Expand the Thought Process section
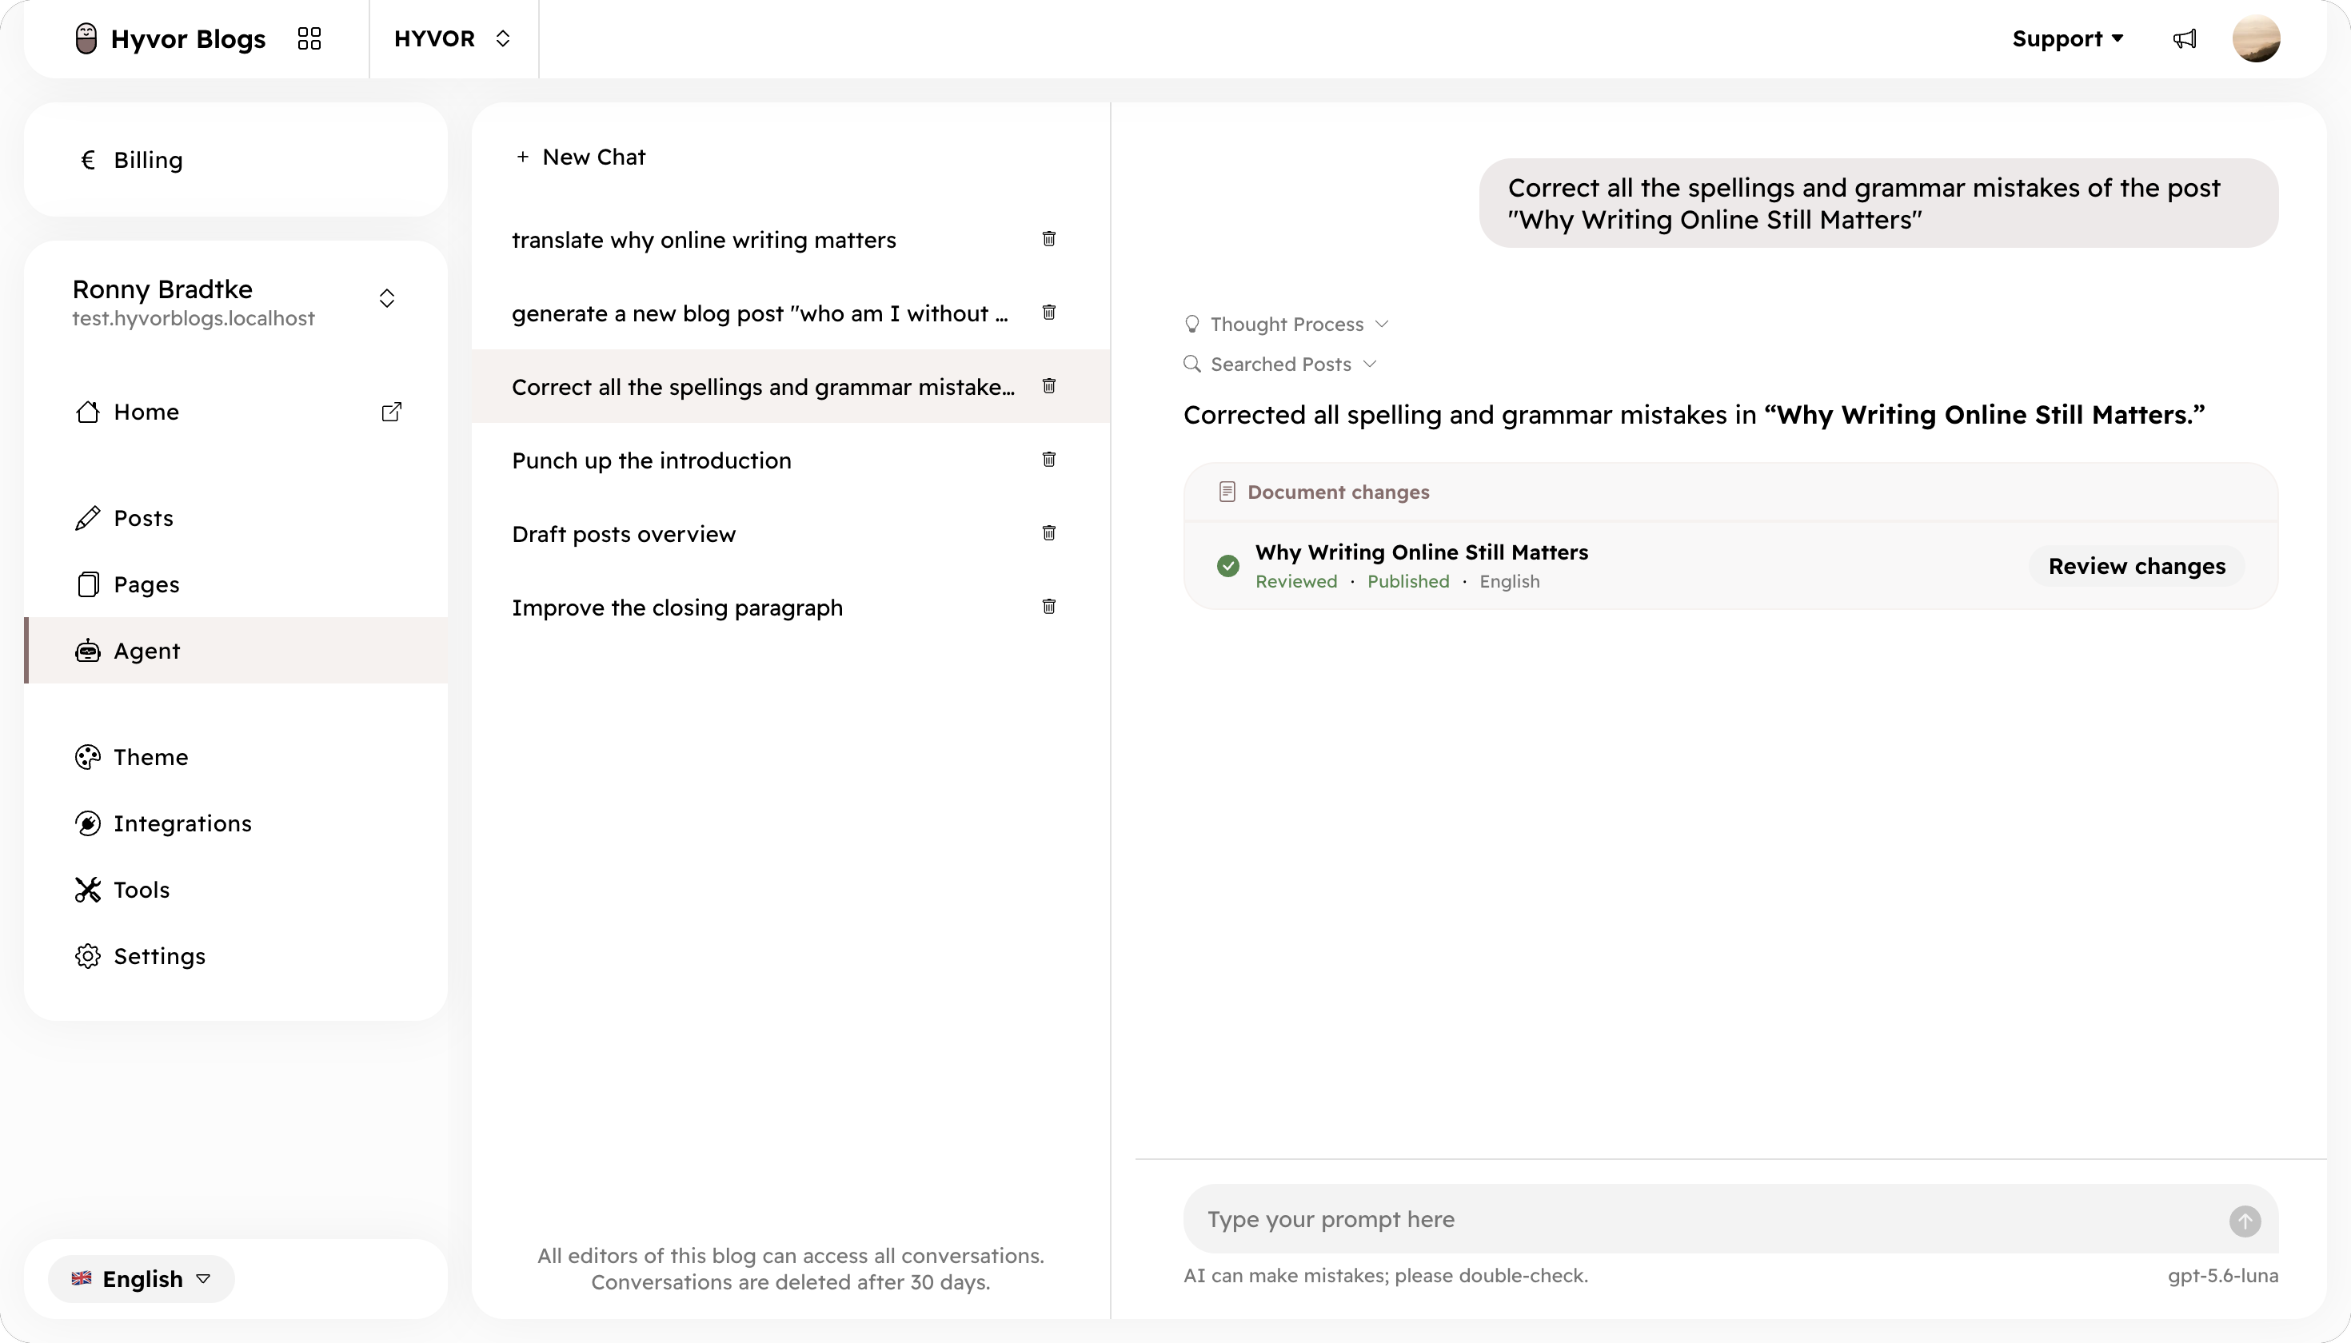2351x1343 pixels. point(1286,324)
